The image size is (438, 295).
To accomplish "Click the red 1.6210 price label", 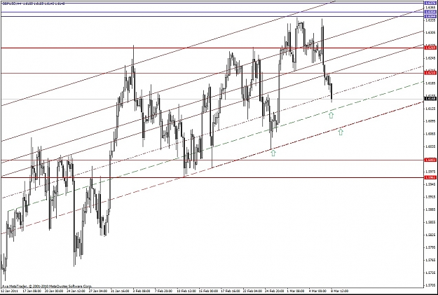I will 429,73.
